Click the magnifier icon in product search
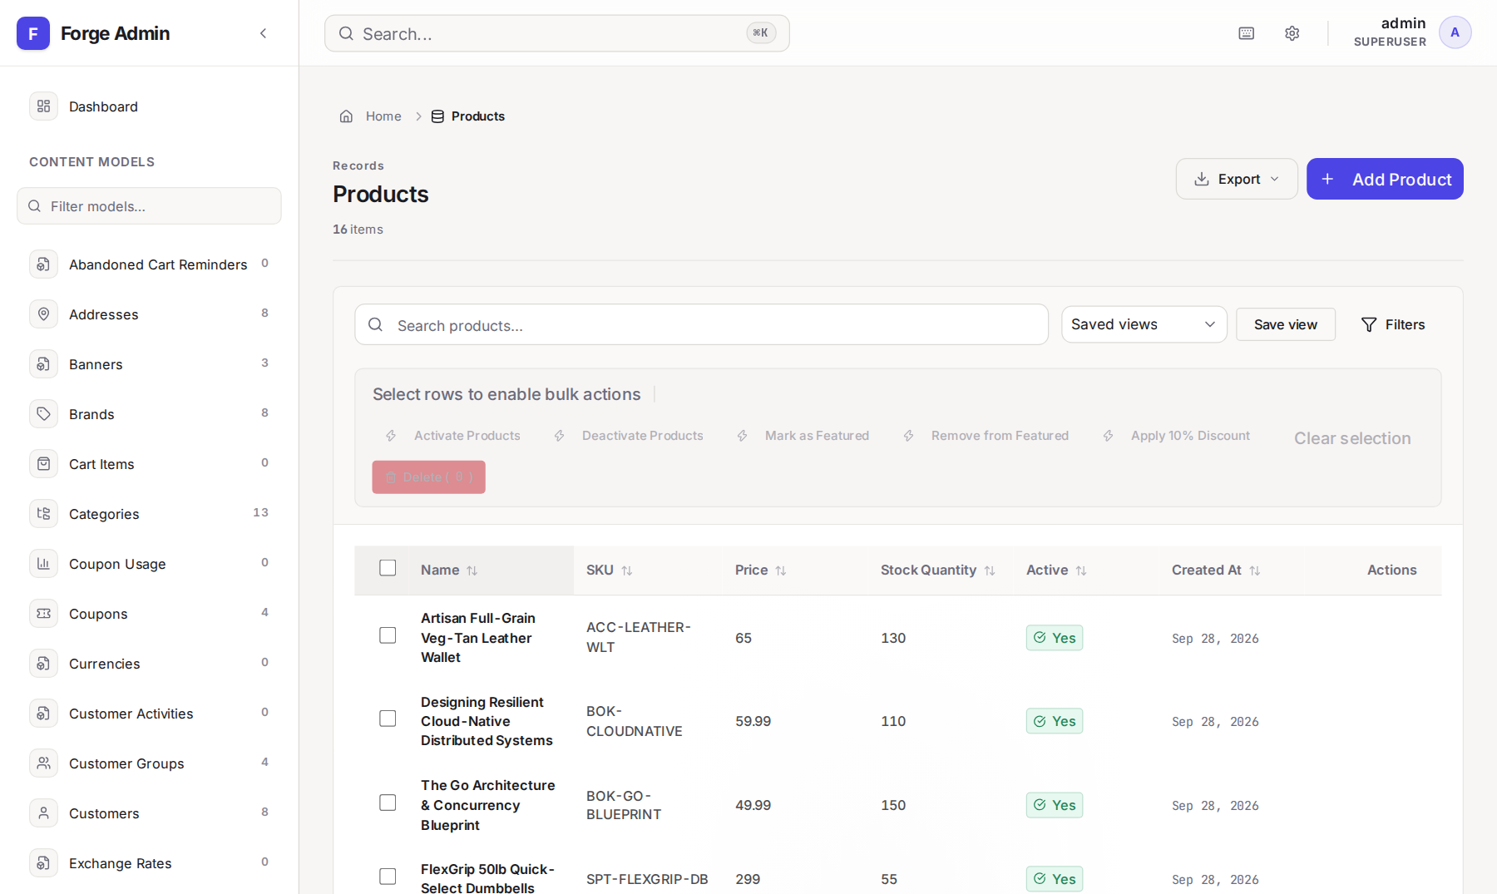 click(376, 324)
